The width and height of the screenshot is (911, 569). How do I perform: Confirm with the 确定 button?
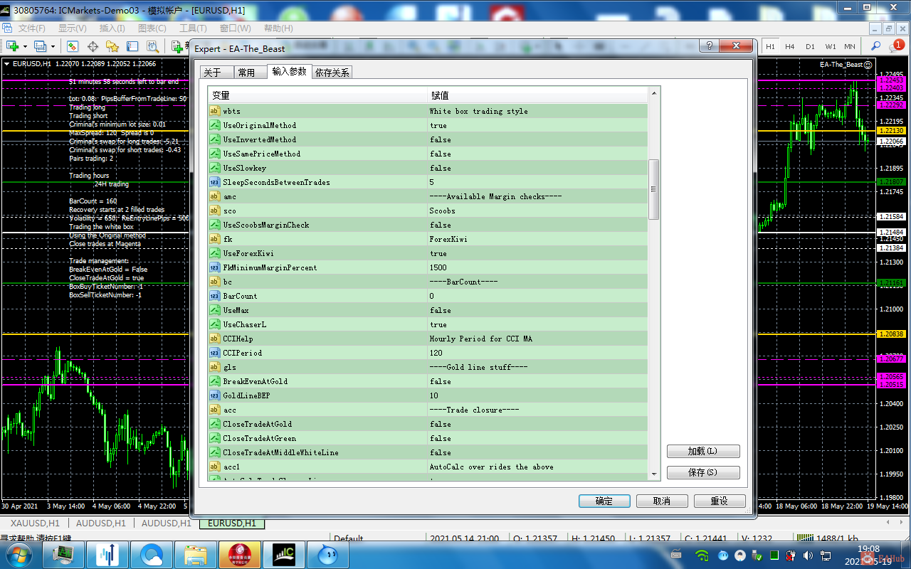[604, 501]
